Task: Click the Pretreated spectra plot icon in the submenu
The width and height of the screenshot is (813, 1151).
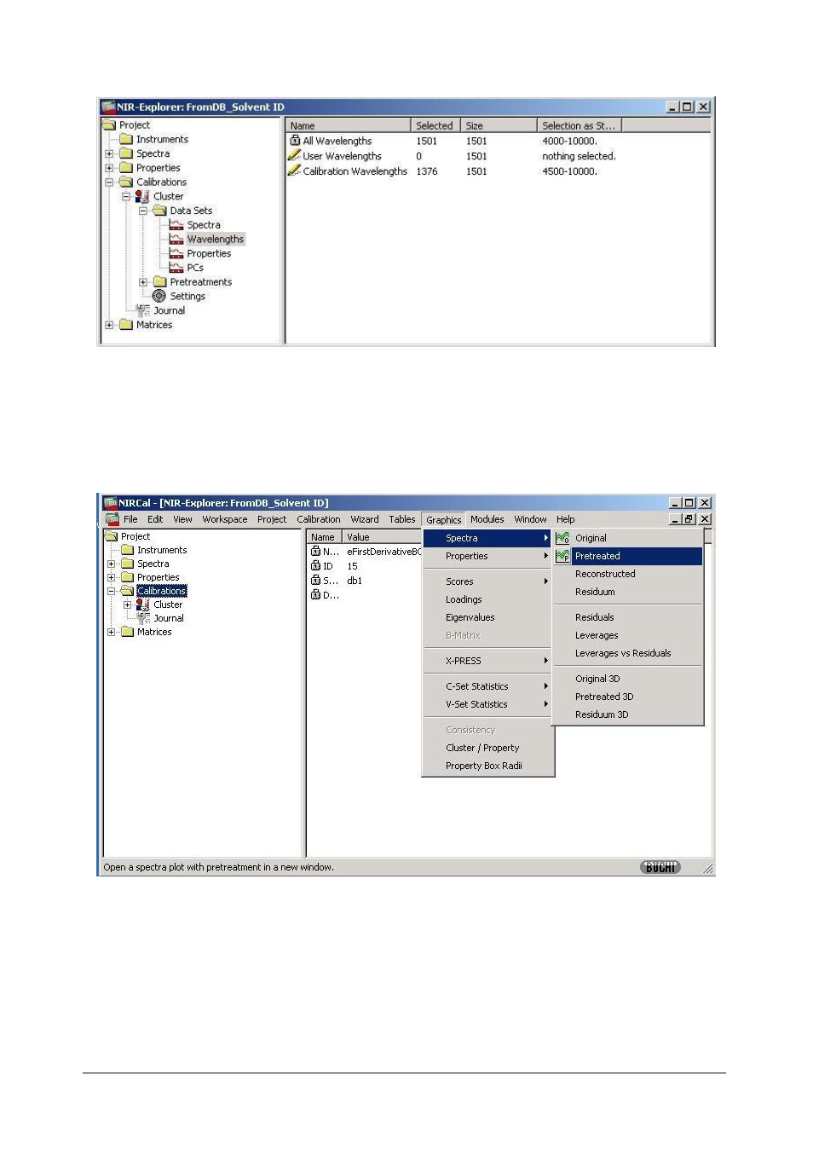Action: (562, 556)
